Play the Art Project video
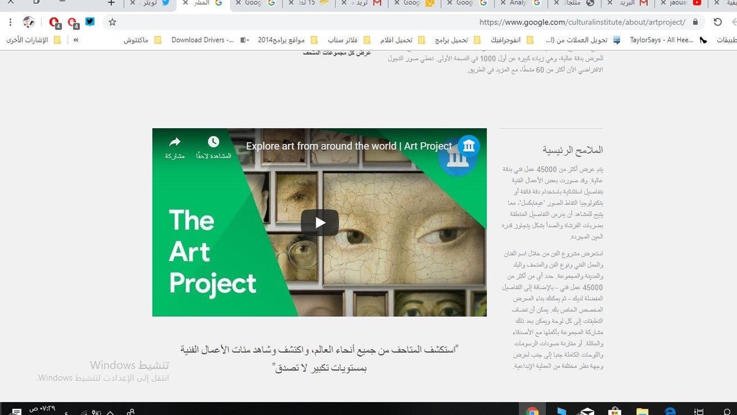This screenshot has width=737, height=415. (x=319, y=222)
